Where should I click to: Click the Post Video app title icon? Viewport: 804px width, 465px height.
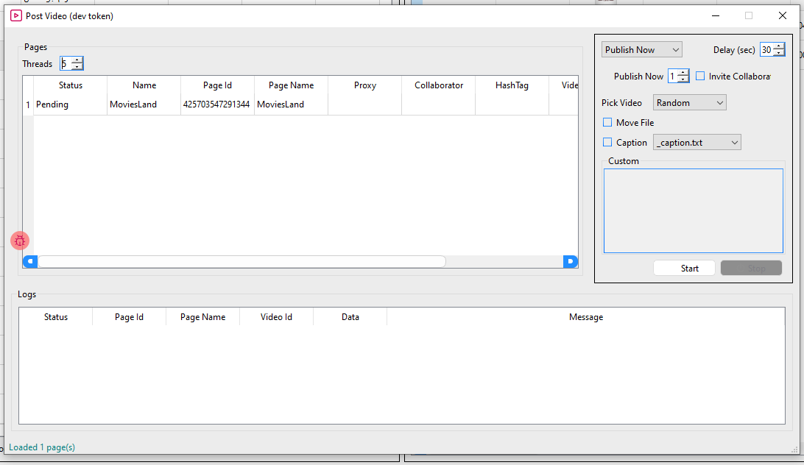pyautogui.click(x=15, y=15)
